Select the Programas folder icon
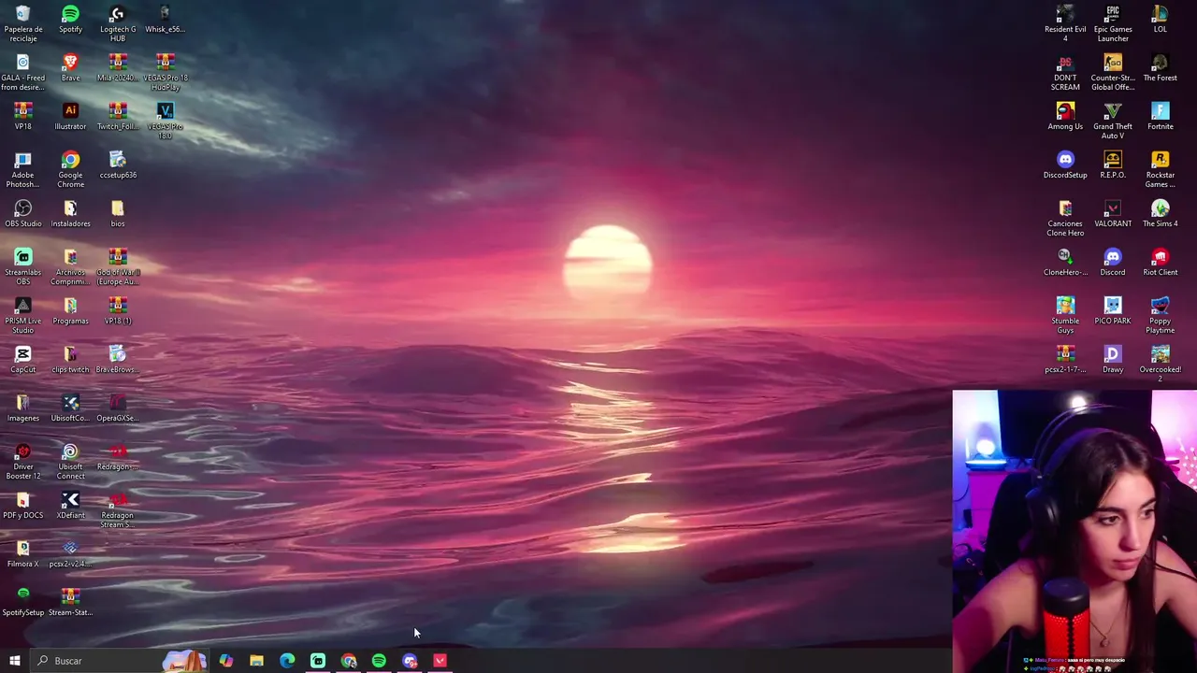1197x673 pixels. click(70, 310)
